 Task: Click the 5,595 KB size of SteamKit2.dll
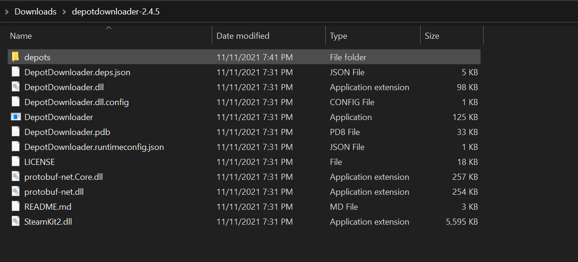click(x=462, y=222)
